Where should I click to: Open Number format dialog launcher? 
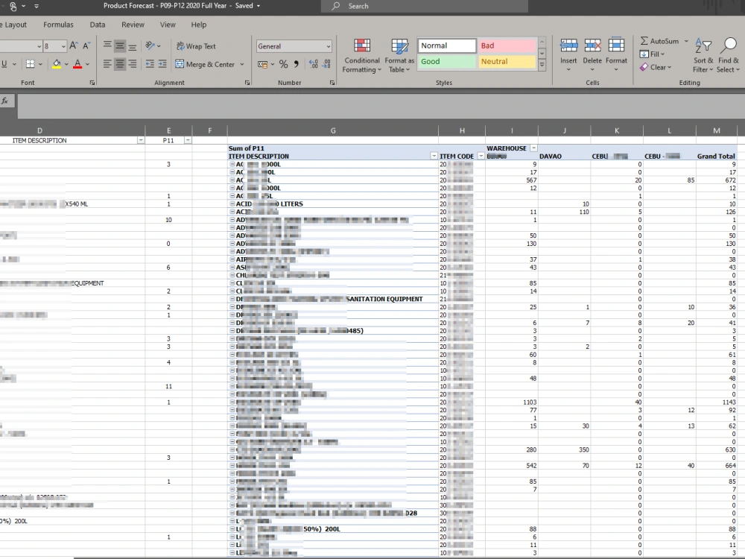(x=332, y=83)
